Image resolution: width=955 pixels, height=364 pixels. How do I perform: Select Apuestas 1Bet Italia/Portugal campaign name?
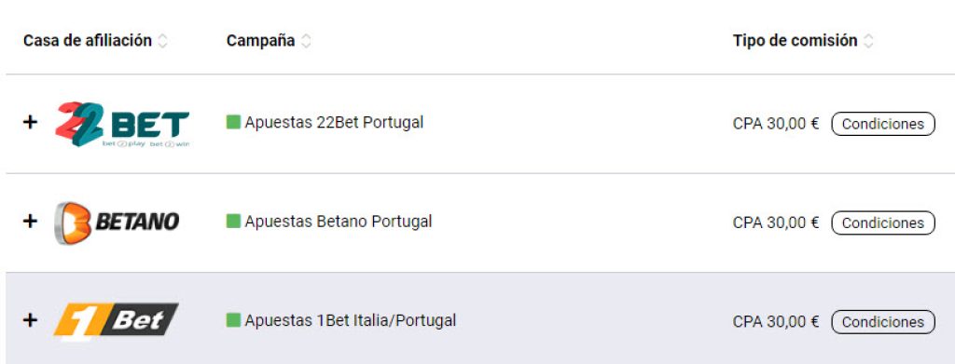click(351, 321)
